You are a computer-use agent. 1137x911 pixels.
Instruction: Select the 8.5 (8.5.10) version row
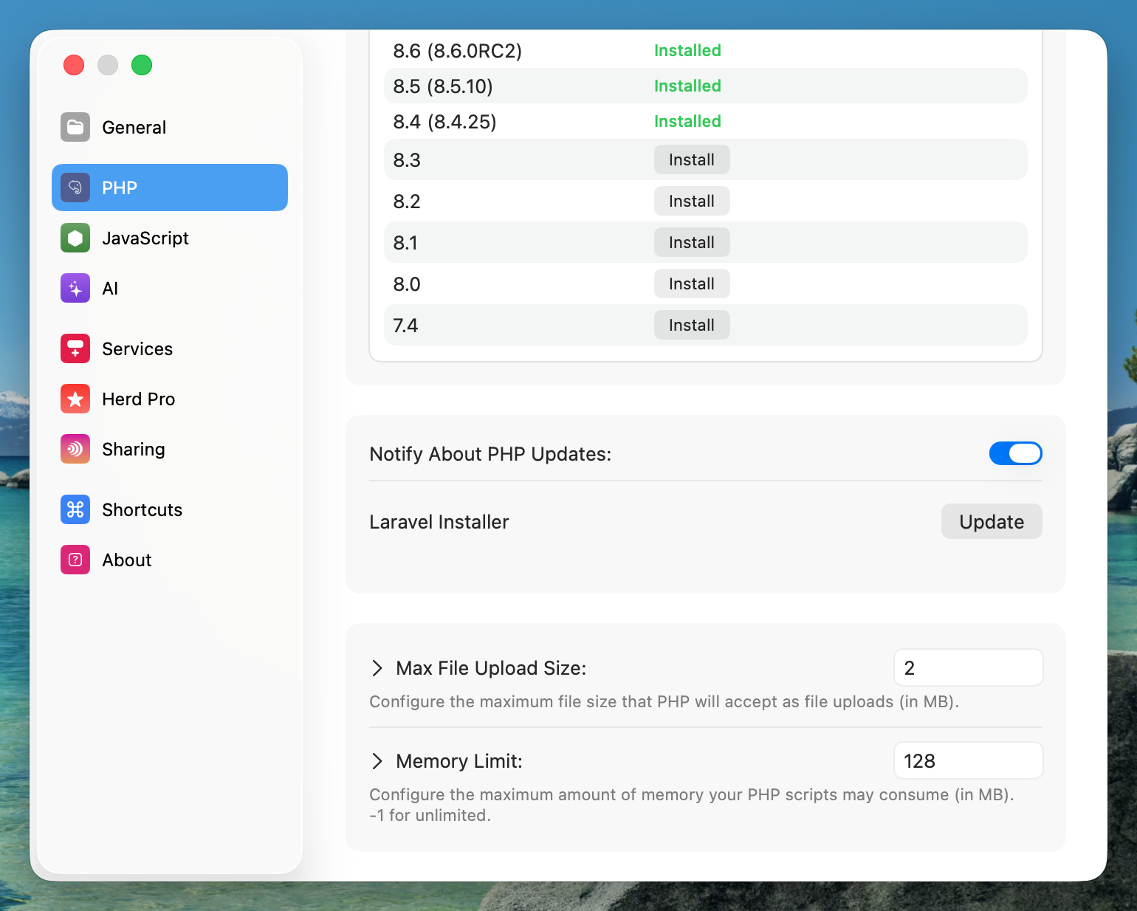click(706, 86)
